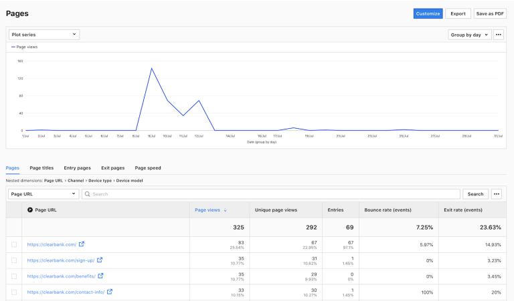The width and height of the screenshot is (514, 301).
Task: Click the Page URL column dimension icon
Action: click(x=30, y=210)
